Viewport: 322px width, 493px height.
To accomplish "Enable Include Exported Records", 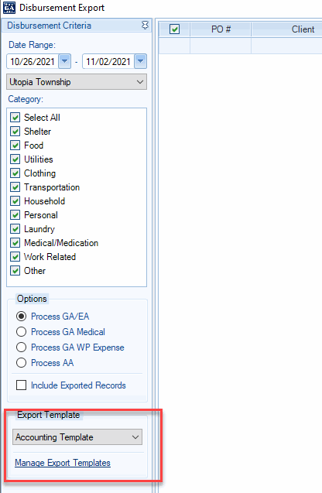I will coord(21,385).
